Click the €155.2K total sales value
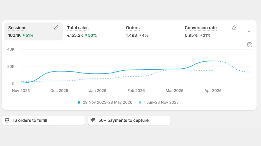Screen dimensions: 261x146 (x=75, y=35)
